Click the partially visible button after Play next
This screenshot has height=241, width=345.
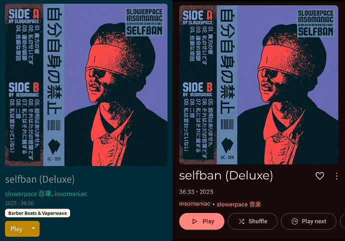tap(342, 221)
